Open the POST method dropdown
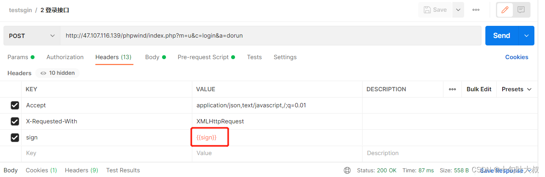Screen dimensions: 545x177 (x=32, y=36)
